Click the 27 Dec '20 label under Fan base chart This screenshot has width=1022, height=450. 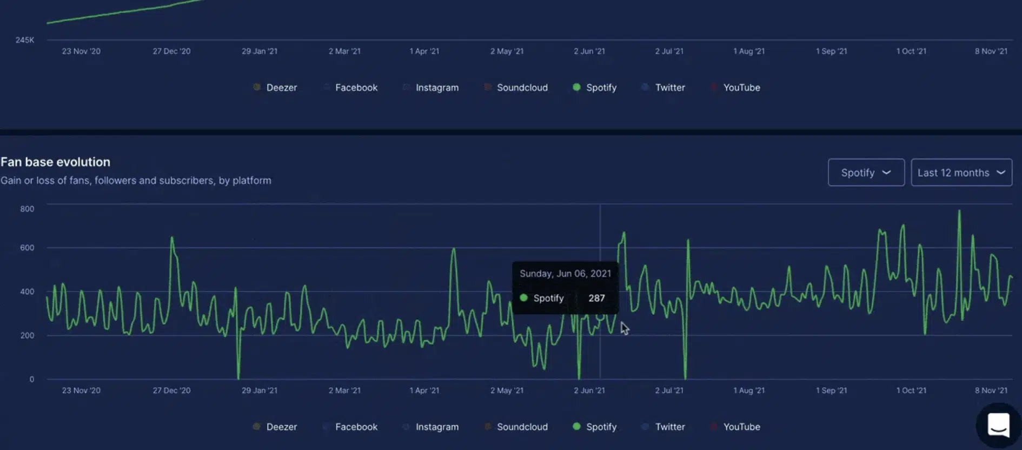coord(171,391)
